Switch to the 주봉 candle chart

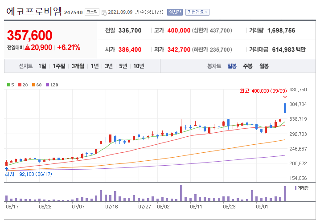click(248, 66)
